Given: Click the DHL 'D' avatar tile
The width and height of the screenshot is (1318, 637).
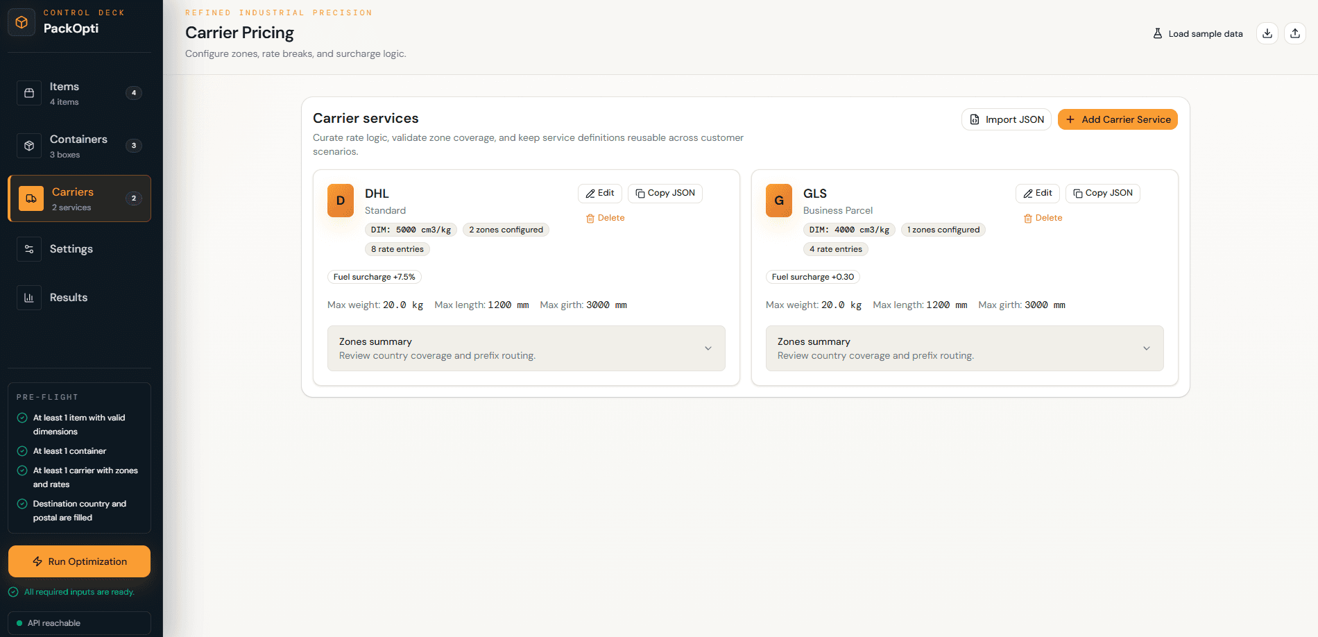Looking at the screenshot, I should [341, 201].
